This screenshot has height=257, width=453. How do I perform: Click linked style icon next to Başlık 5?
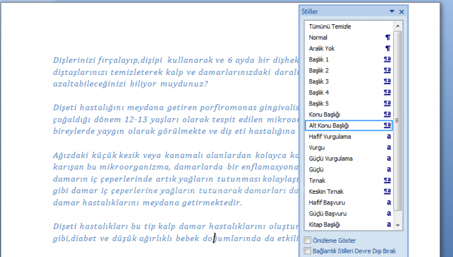(x=387, y=103)
